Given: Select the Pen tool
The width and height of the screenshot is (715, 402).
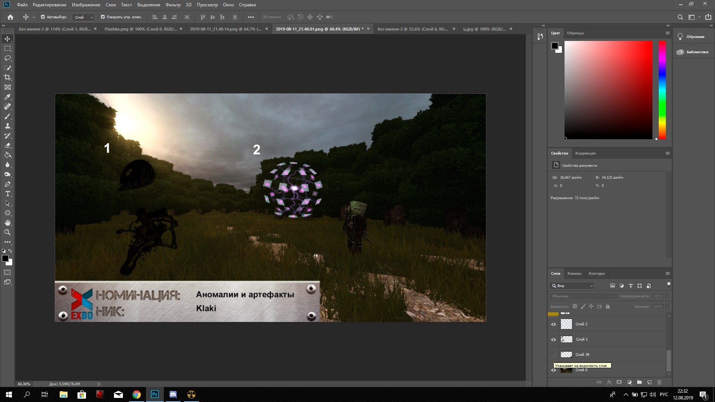Looking at the screenshot, I should [x=7, y=184].
